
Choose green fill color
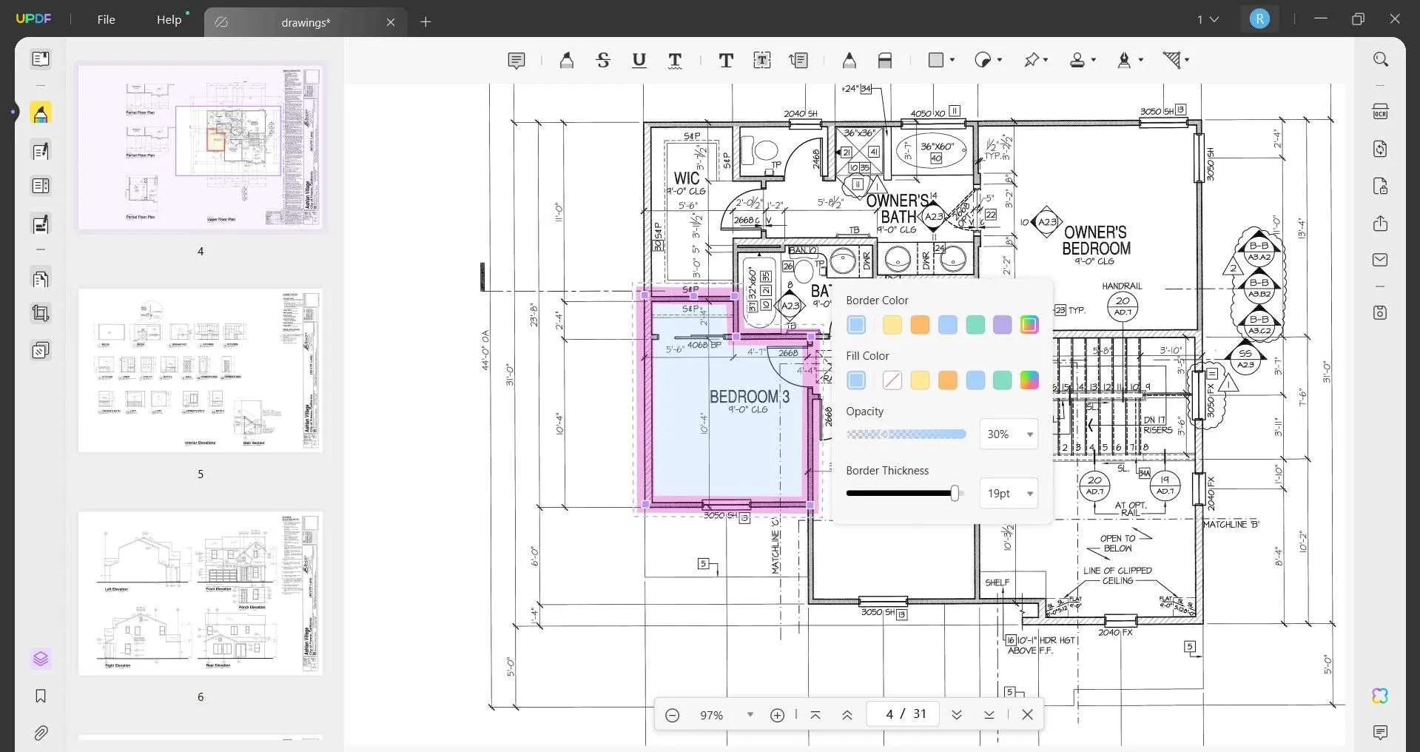1002,380
